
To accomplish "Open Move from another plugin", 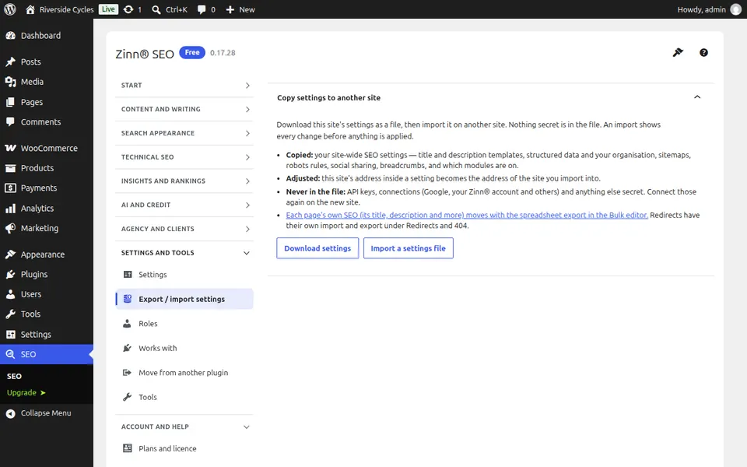I will point(184,373).
